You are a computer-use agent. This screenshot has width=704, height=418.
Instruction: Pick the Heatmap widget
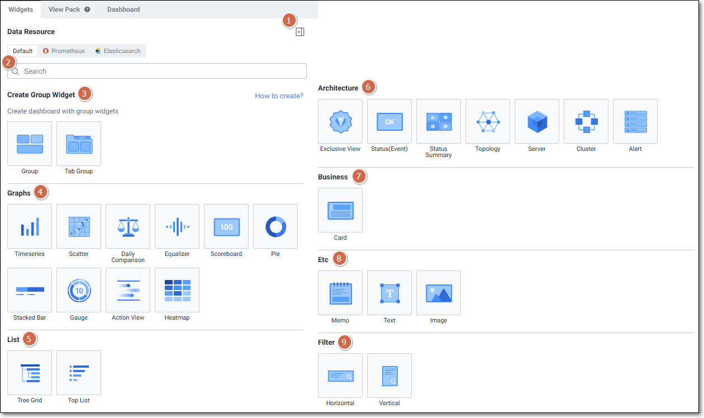click(177, 290)
